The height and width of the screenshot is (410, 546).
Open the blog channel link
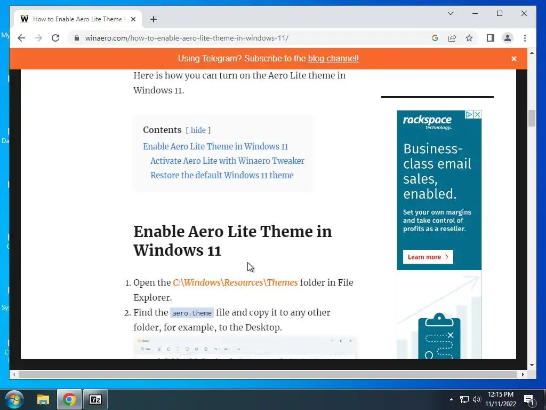(x=333, y=59)
